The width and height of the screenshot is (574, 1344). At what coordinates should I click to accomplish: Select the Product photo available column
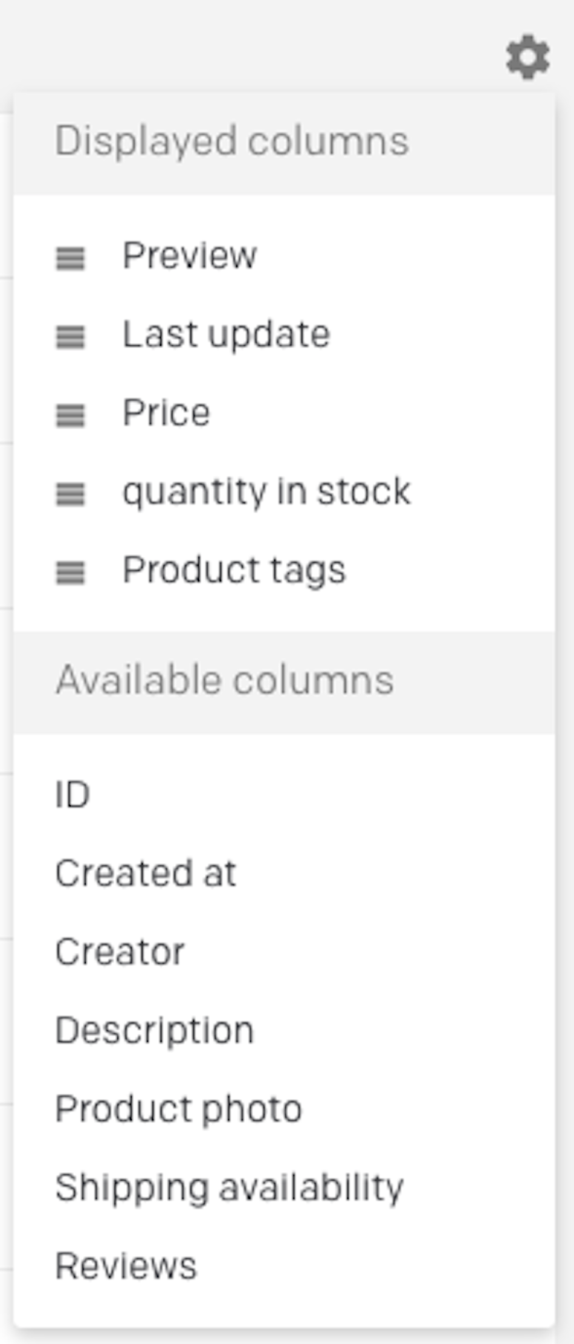(178, 1106)
